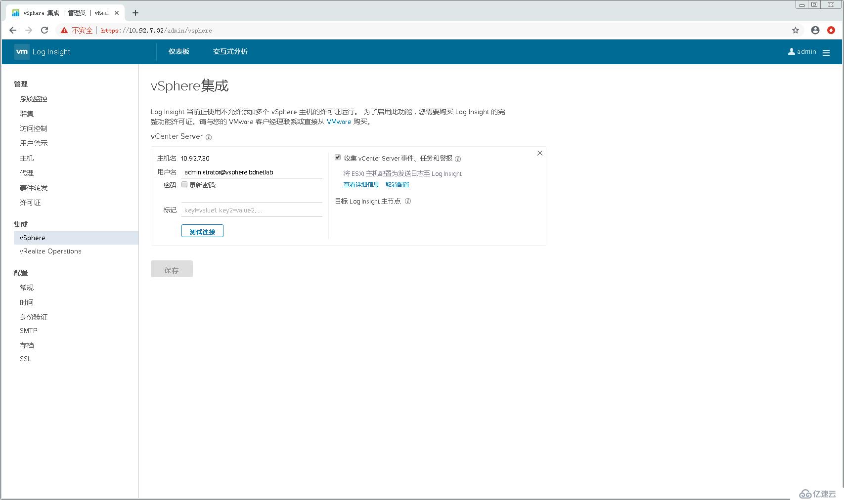Remove the vCenter Server entry with X

pyautogui.click(x=540, y=153)
